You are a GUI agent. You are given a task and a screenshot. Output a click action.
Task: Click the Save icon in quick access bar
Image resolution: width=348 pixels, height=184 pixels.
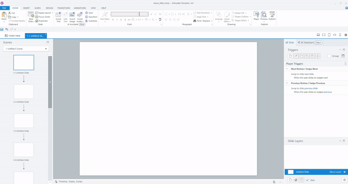(x=2, y=29)
